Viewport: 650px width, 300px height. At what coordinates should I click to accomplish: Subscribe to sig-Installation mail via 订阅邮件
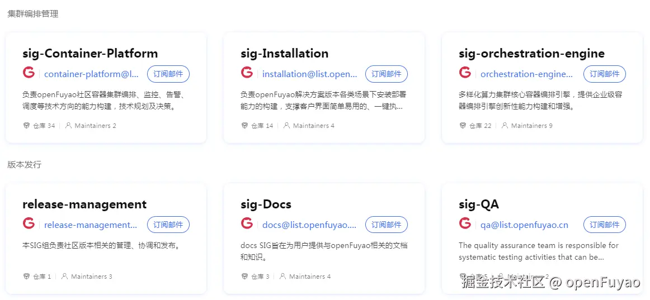[x=387, y=74]
